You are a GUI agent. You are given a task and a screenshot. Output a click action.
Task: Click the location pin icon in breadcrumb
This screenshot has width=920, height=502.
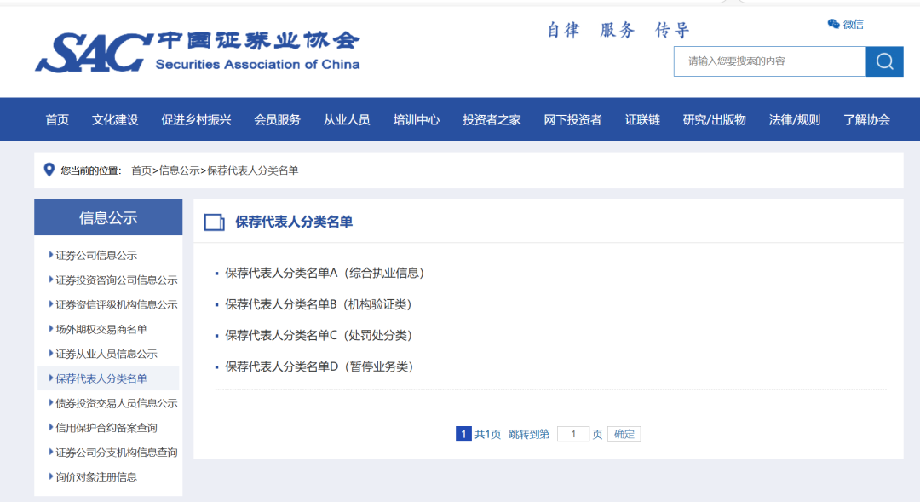[x=49, y=170]
